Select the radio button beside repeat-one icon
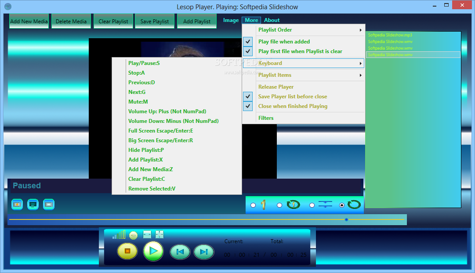The image size is (475, 273). tap(279, 205)
